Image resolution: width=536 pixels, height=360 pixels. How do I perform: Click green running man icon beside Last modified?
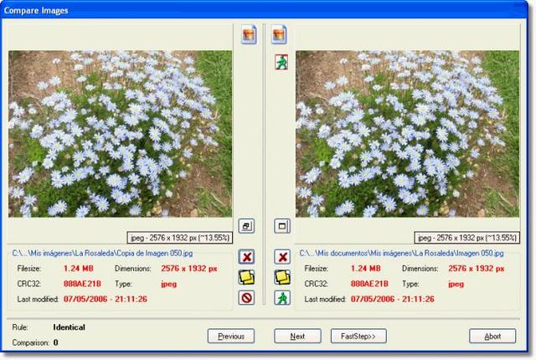pos(282,298)
